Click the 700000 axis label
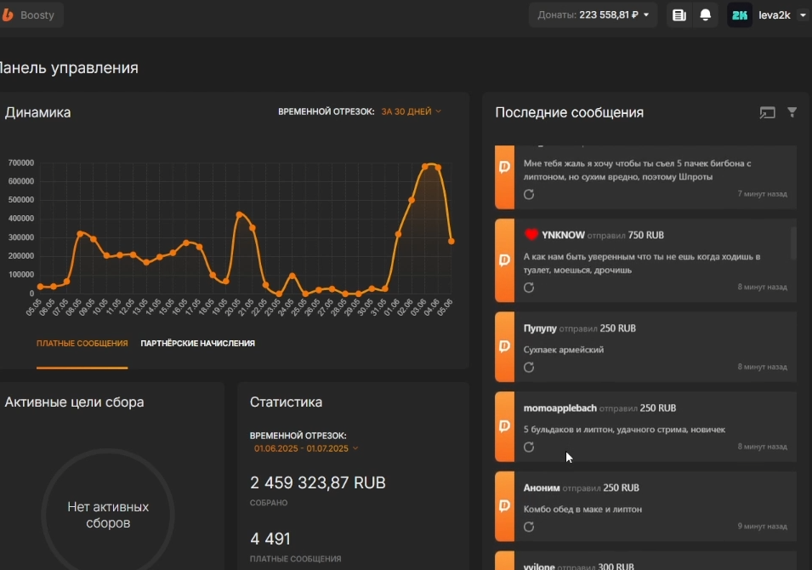812x570 pixels. pos(21,162)
